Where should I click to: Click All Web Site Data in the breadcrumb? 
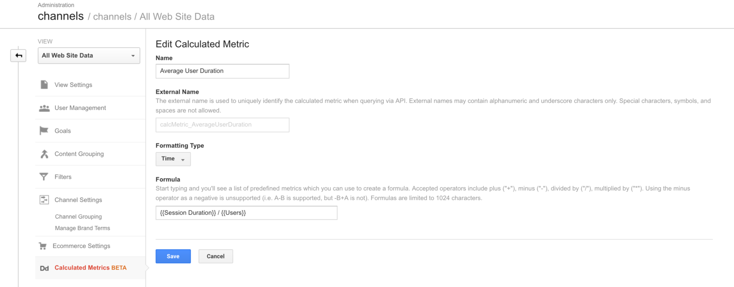[x=177, y=16]
